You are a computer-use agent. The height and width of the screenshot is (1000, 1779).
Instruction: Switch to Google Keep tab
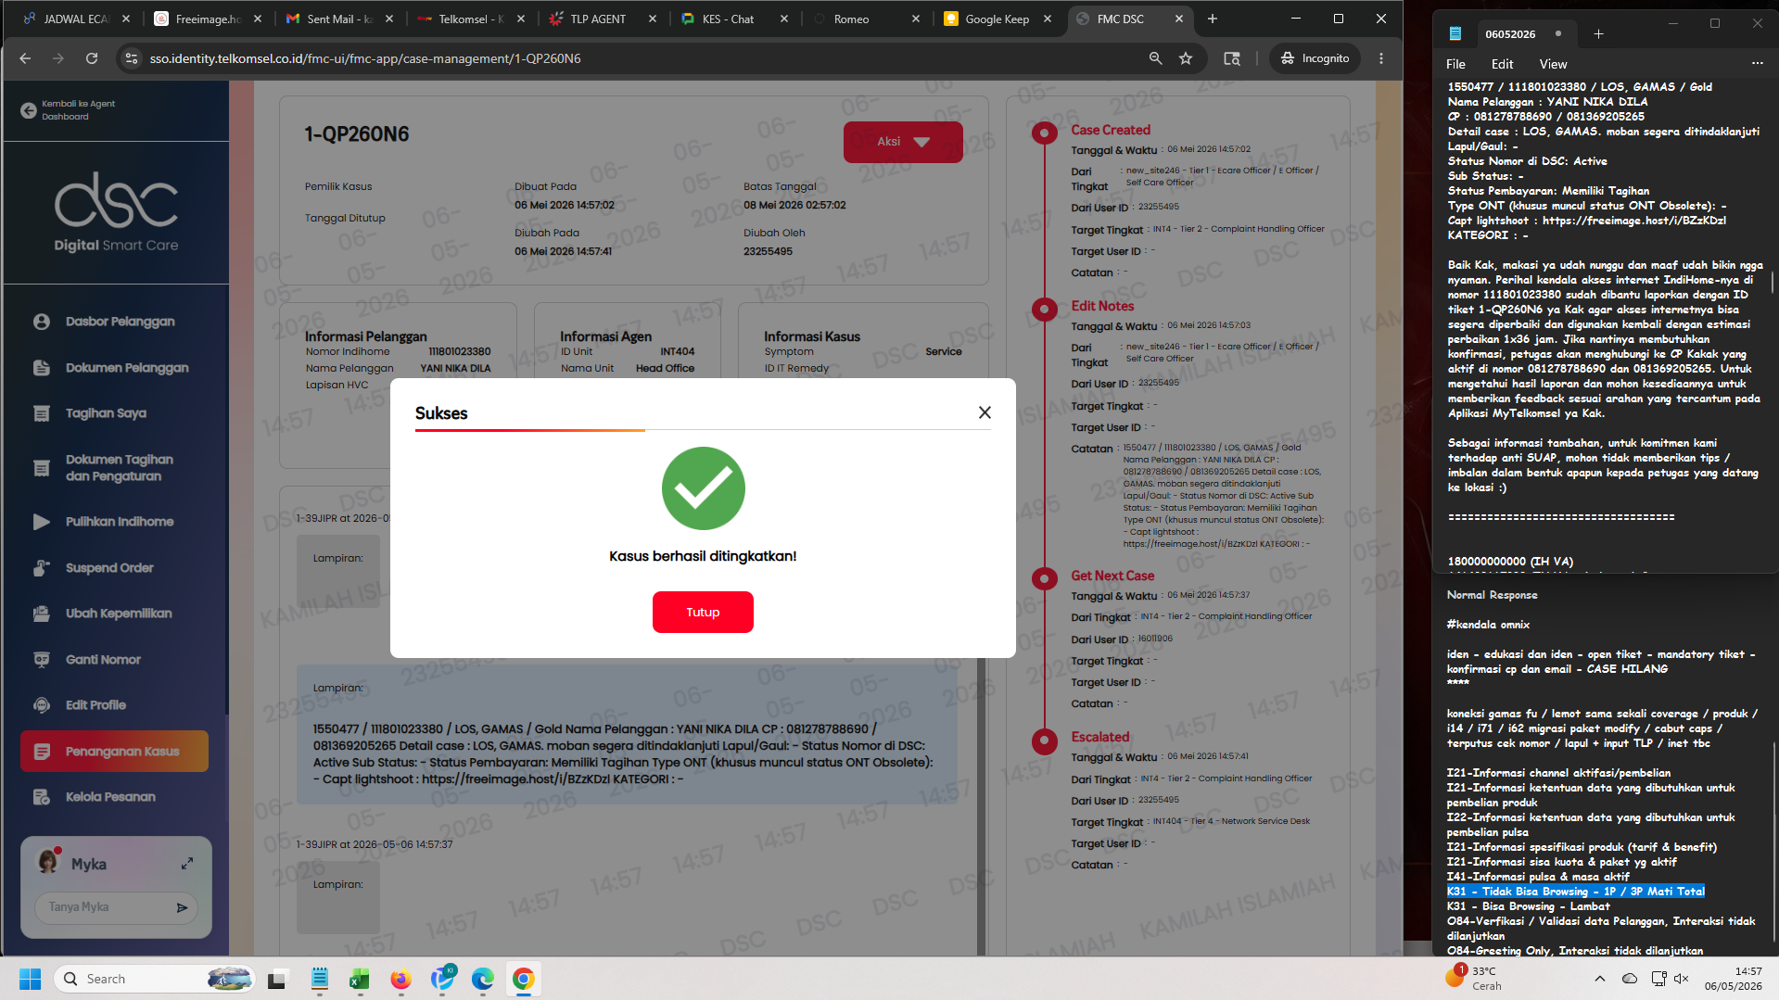tap(998, 19)
